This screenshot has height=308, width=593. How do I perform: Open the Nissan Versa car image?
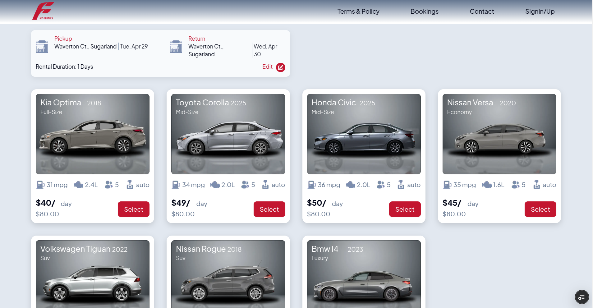(x=499, y=134)
